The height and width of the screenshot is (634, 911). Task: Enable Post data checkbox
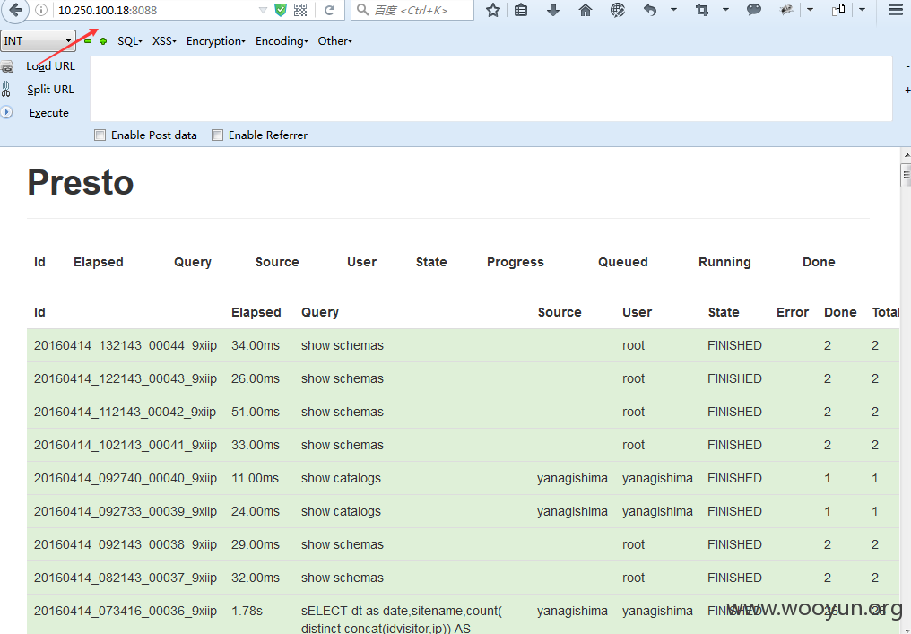point(100,135)
